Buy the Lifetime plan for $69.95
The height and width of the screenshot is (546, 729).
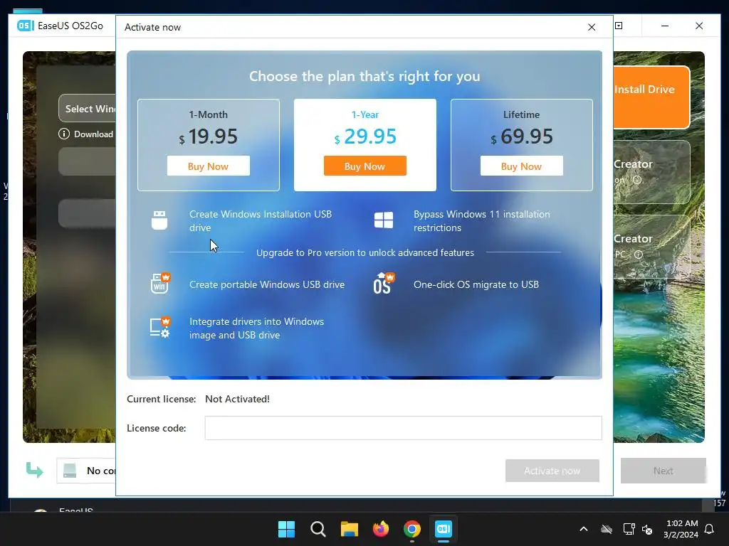tap(521, 166)
